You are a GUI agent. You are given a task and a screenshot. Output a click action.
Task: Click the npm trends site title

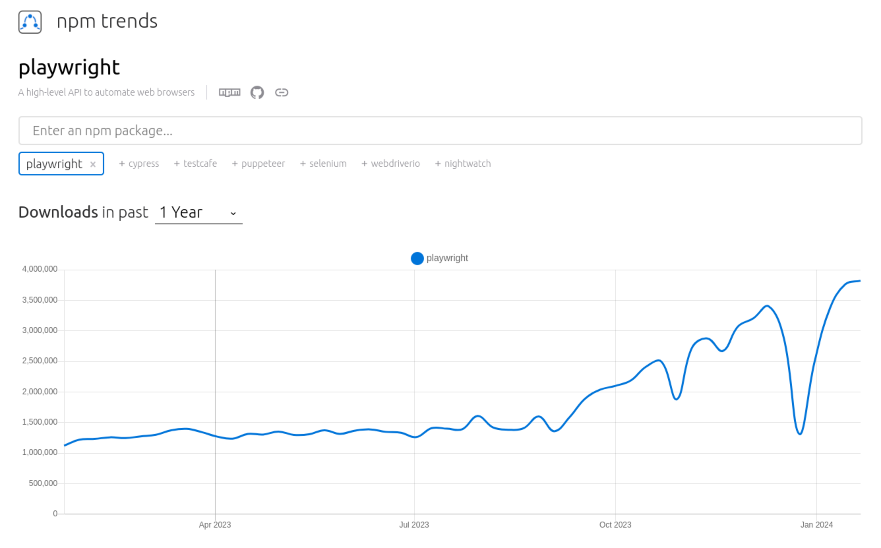[x=107, y=21]
